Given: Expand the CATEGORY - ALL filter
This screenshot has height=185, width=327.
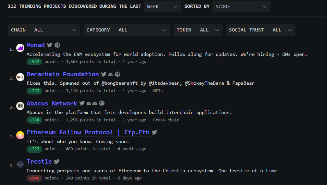Looking at the screenshot, I should tap(127, 30).
